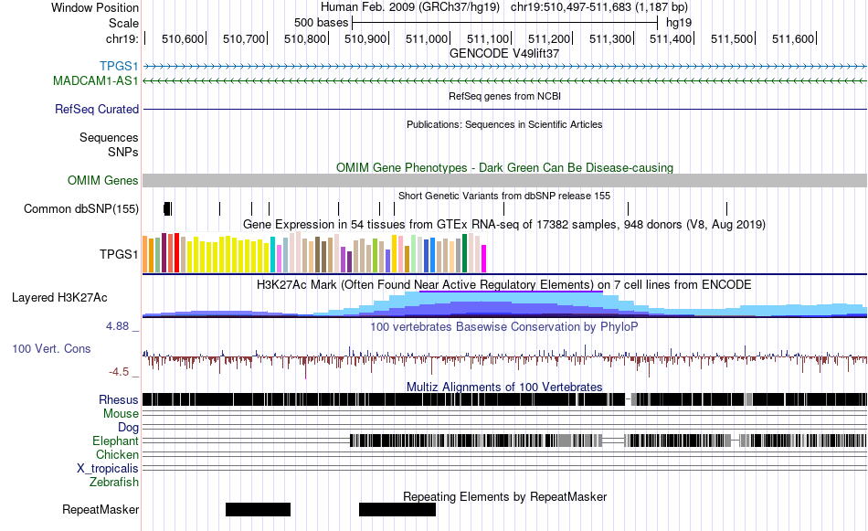
Task: Click the MADCAM1-AS1 gene label
Action: pos(95,80)
